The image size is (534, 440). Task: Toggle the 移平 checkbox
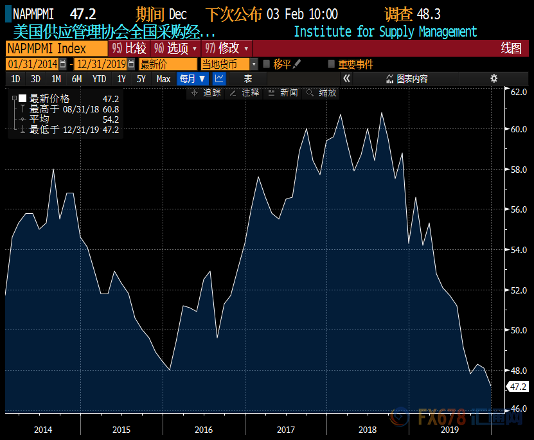[266, 64]
